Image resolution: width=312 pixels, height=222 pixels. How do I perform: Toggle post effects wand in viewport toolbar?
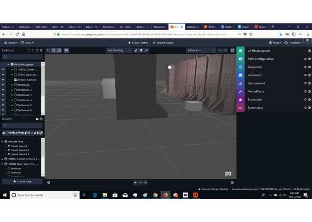(146, 50)
